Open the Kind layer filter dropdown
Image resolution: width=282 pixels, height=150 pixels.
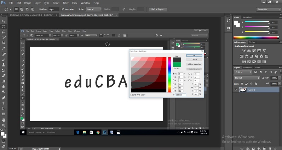click(243, 72)
